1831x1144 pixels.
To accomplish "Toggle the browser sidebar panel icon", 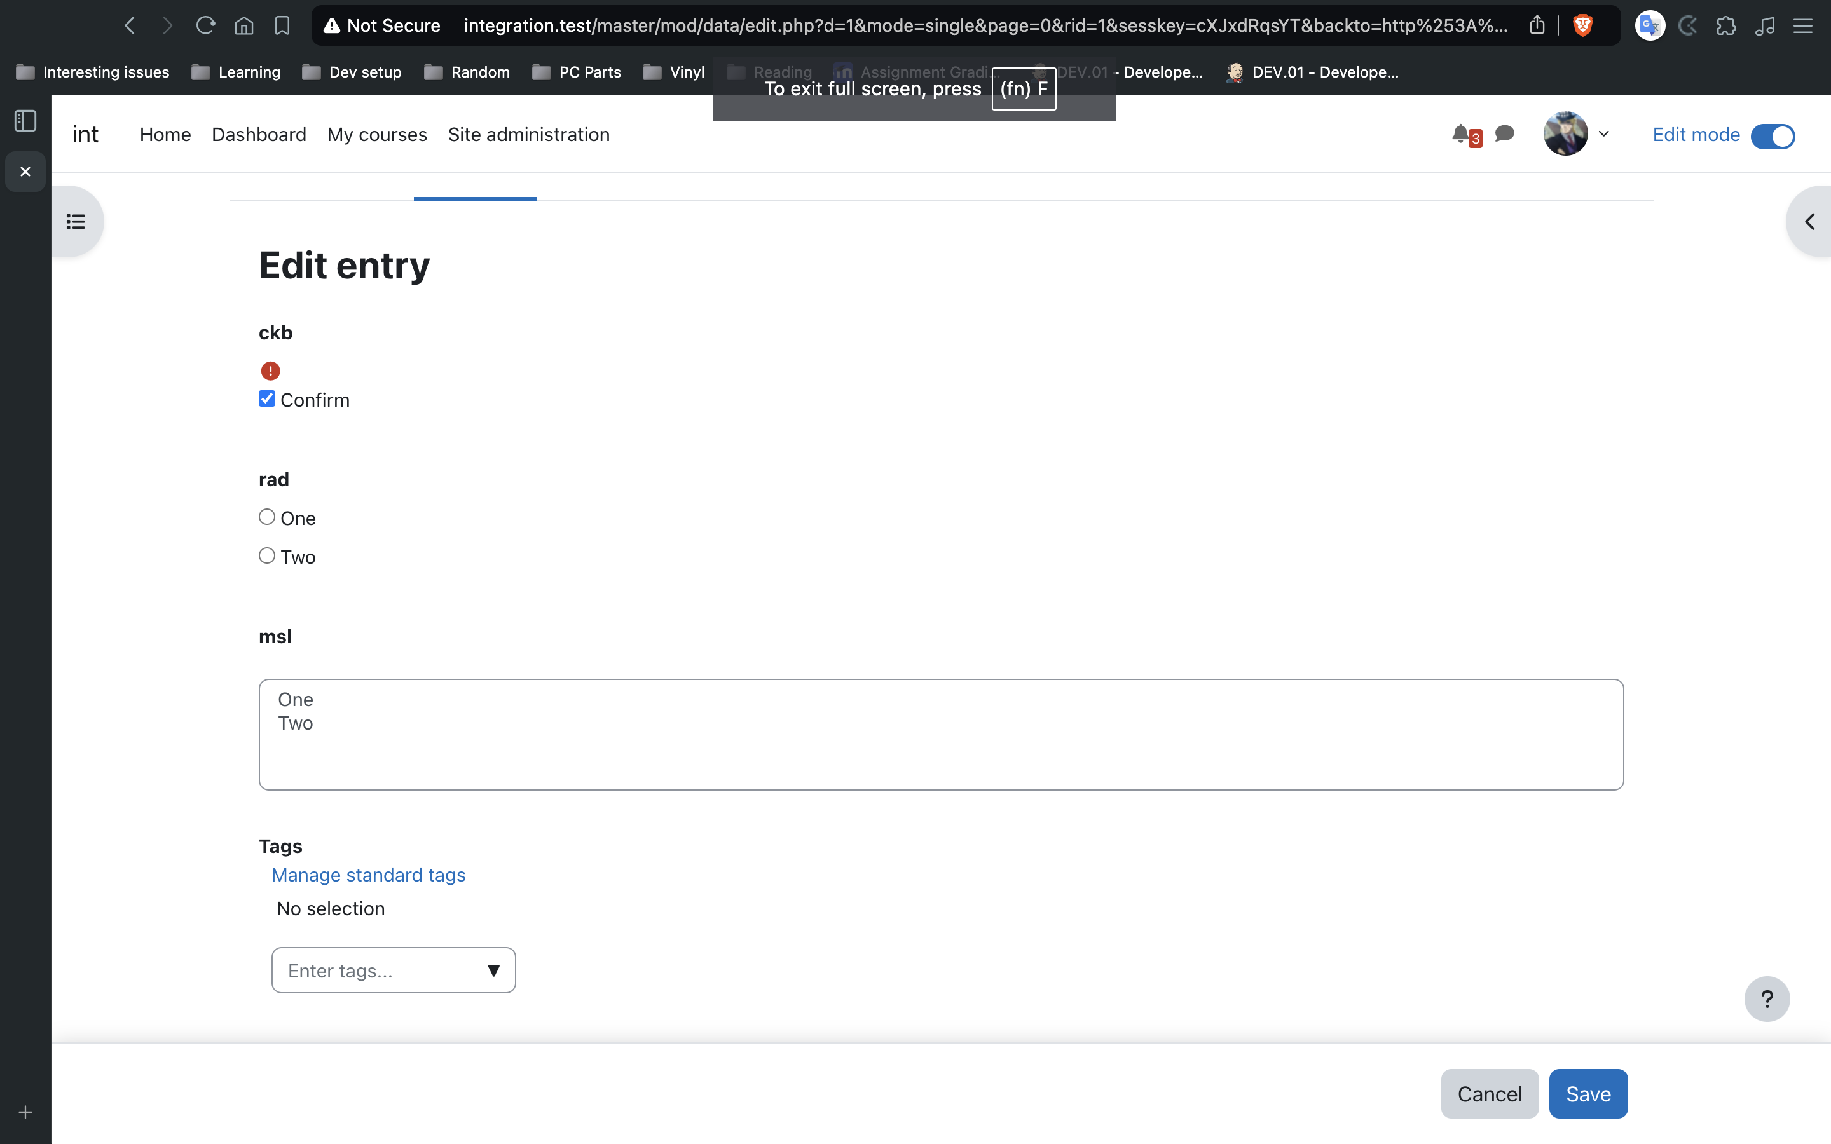I will (25, 120).
